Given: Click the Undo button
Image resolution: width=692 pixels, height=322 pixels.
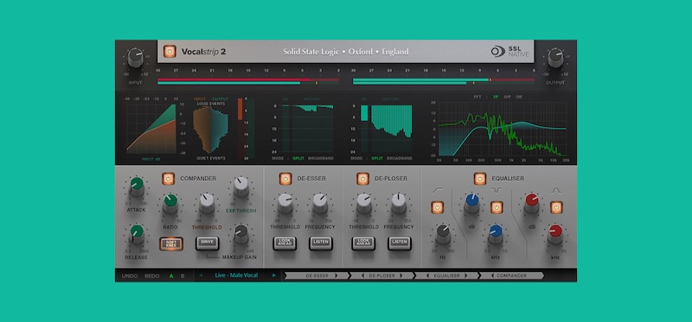Looking at the screenshot, I should [130, 276].
